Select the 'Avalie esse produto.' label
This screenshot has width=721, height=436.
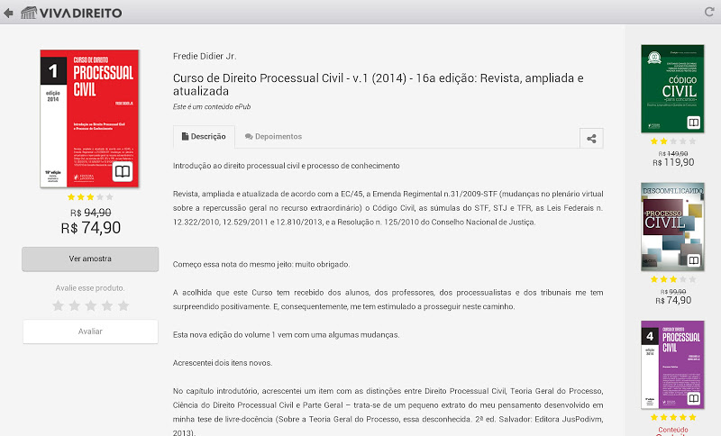point(90,288)
